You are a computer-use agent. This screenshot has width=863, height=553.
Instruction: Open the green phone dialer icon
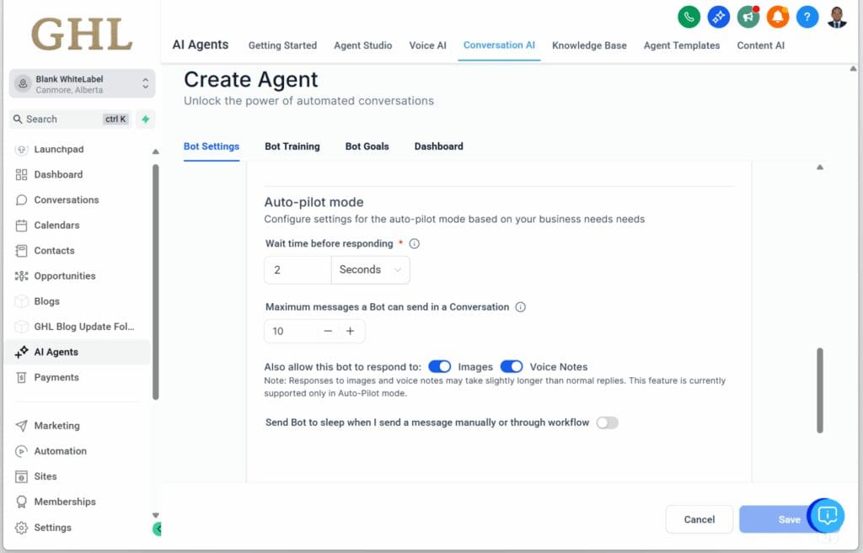point(689,17)
